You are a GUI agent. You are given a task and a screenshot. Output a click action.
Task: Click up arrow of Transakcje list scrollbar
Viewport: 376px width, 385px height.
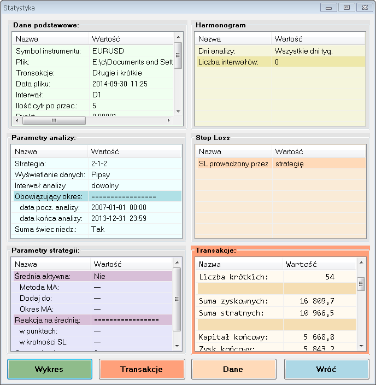pyautogui.click(x=361, y=262)
